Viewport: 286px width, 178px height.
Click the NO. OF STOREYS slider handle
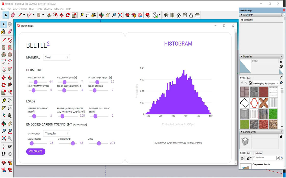(x=94, y=90)
